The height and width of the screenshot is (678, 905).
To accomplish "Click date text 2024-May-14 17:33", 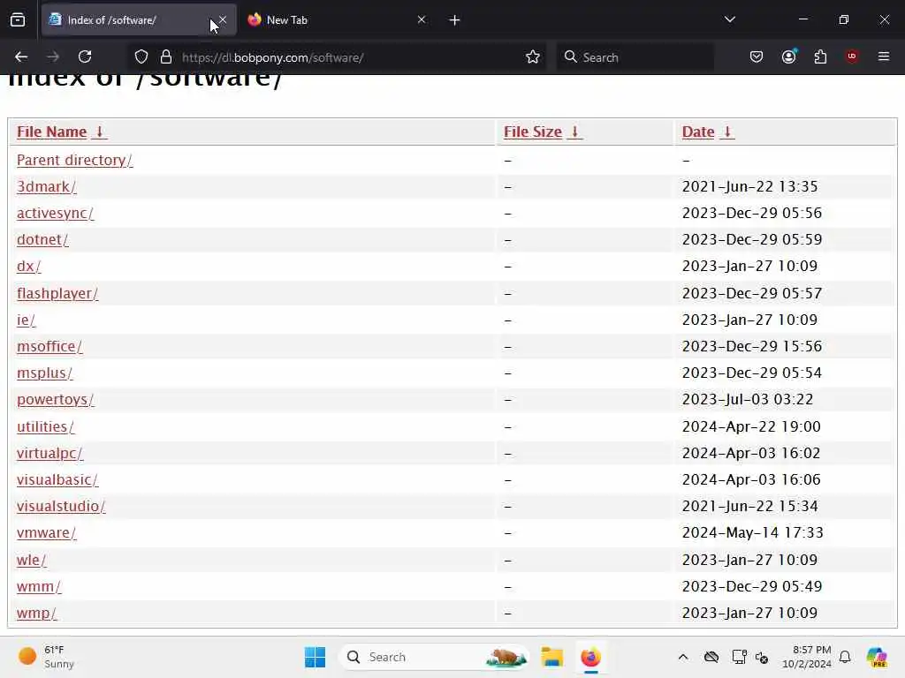I will click(x=753, y=532).
